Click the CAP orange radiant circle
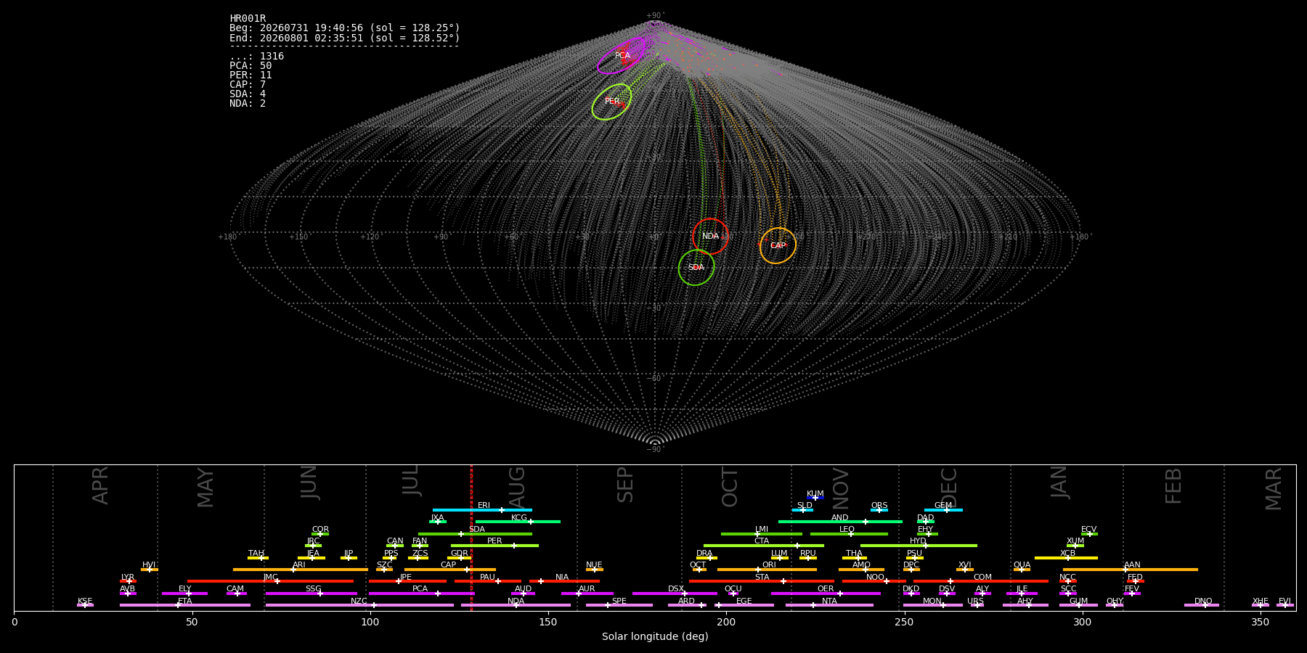The width and height of the screenshot is (1307, 653). tap(778, 246)
